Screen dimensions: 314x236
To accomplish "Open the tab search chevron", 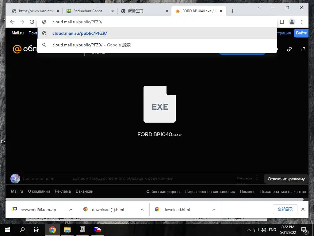I will (259, 8).
